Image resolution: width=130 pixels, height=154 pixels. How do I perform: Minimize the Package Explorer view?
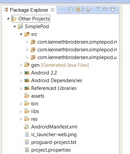click(x=105, y=8)
